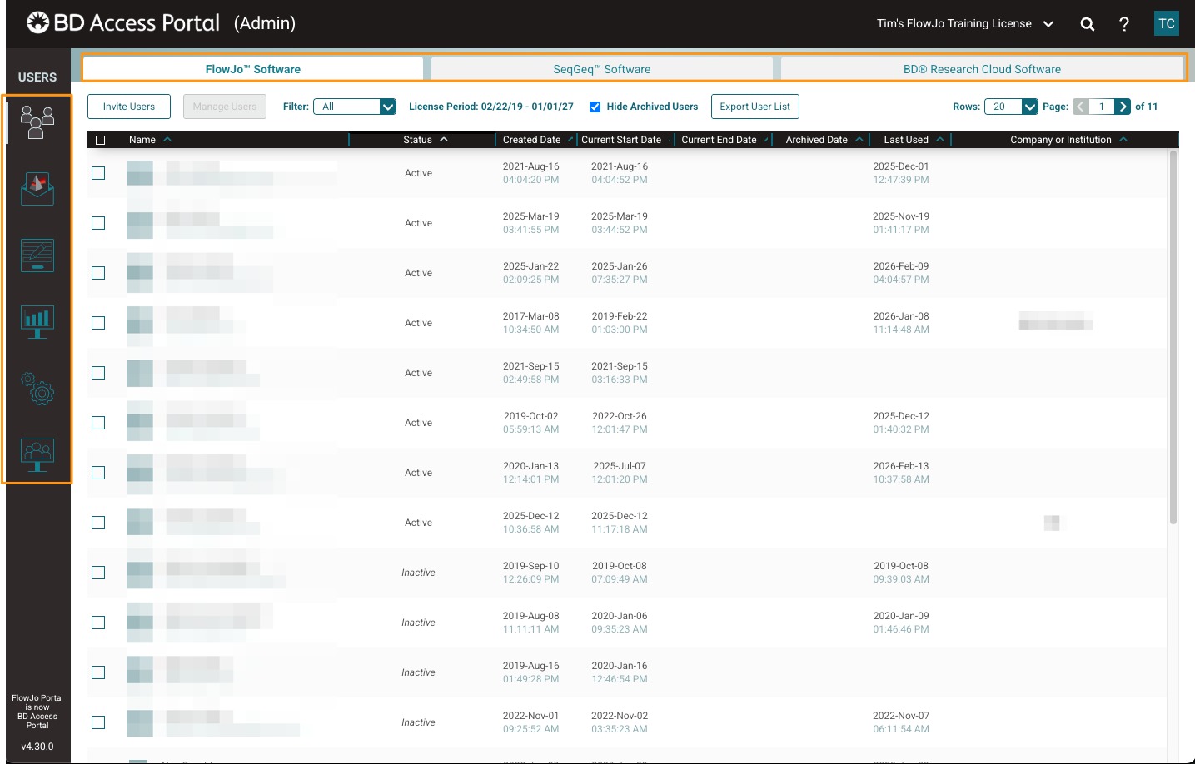This screenshot has height=764, width=1195.
Task: Open the line chart report sidebar icon
Action: (37, 255)
